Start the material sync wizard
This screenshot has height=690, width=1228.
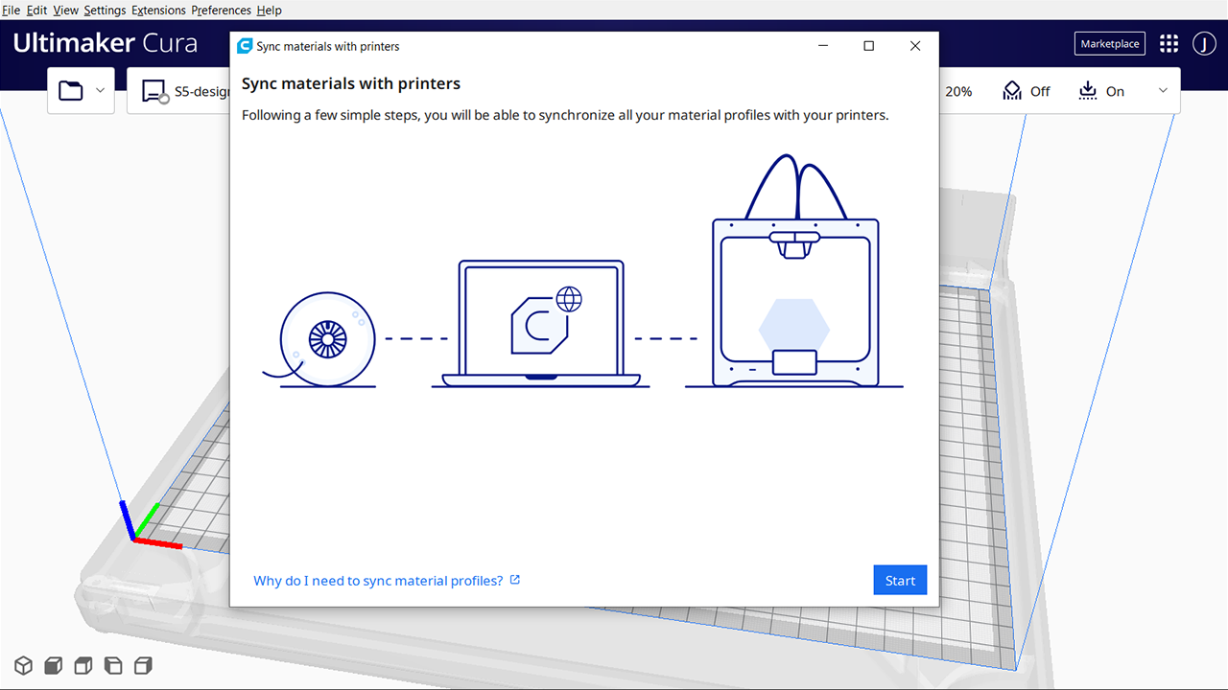pyautogui.click(x=900, y=581)
